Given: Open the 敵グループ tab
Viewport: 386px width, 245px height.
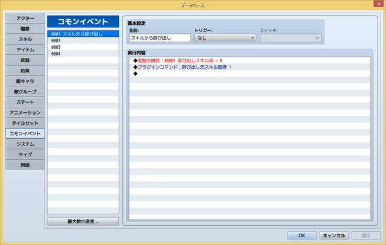Looking at the screenshot, I should (x=25, y=92).
